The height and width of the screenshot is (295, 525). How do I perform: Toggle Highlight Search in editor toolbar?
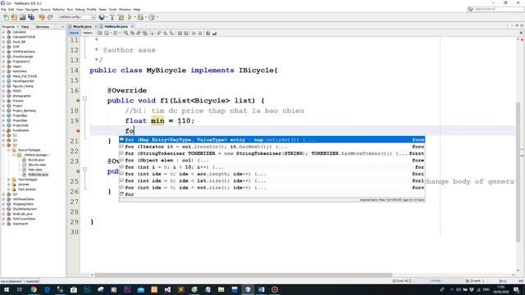pos(145,33)
